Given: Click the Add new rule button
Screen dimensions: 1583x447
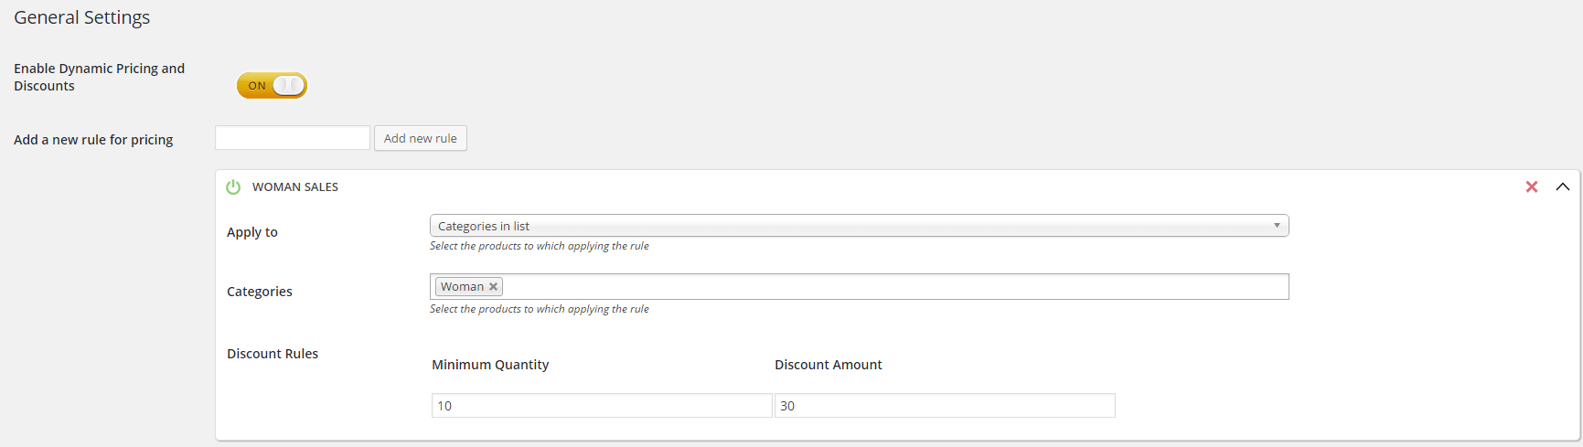Looking at the screenshot, I should pyautogui.click(x=421, y=139).
